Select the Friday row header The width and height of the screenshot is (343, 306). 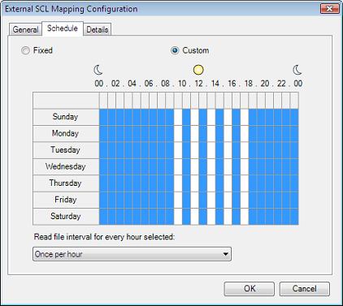pos(66,200)
